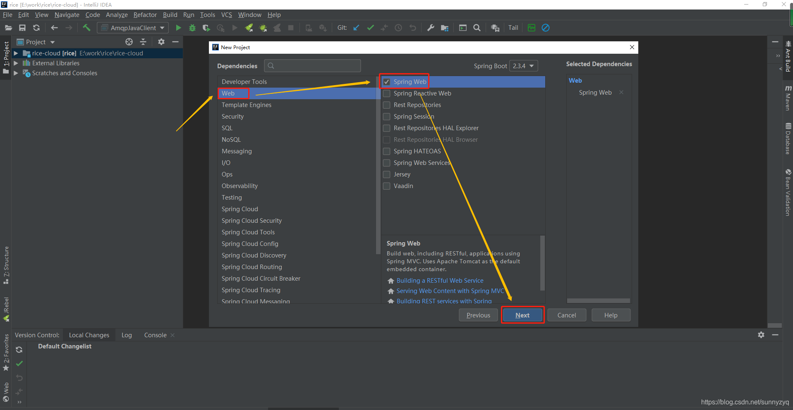Collapse all in Project panel
Viewport: 793px width, 410px height.
point(143,42)
